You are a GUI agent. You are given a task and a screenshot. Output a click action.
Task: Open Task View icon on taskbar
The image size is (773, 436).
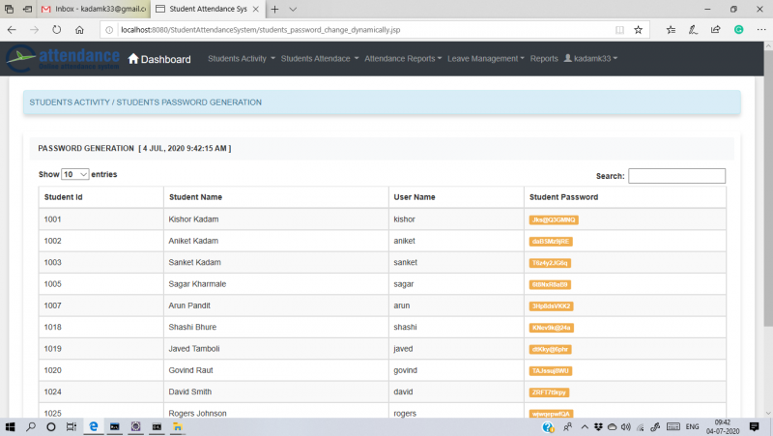pos(72,426)
